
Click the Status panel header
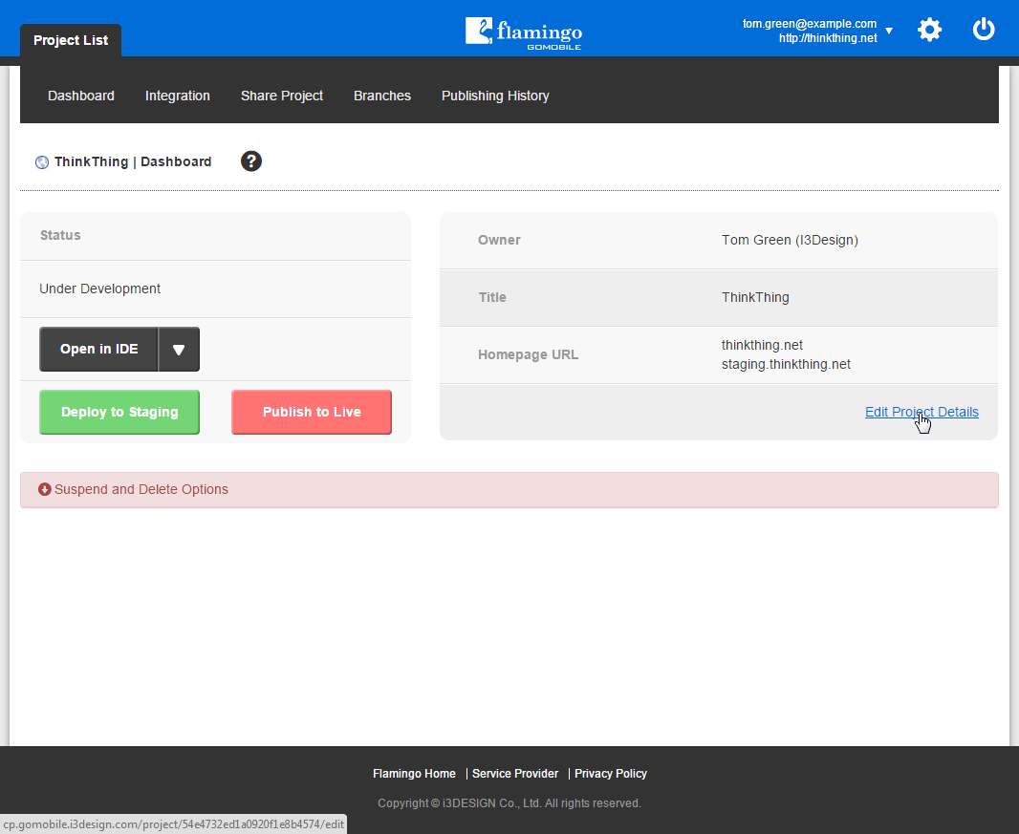pyautogui.click(x=216, y=236)
